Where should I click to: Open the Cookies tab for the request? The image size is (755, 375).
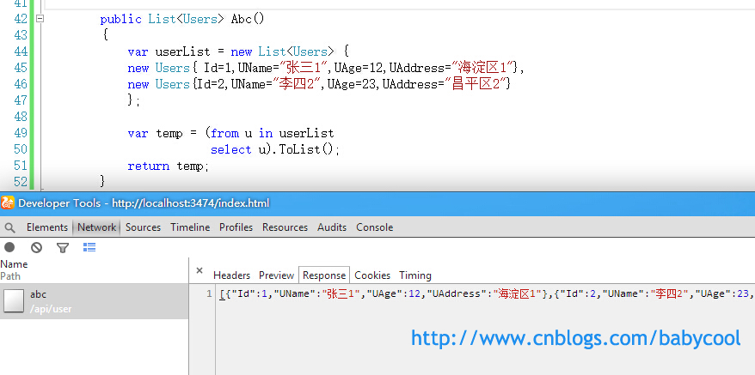(x=372, y=275)
